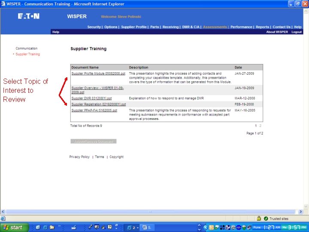
Task: Click the orange clock tray icon
Action: click(x=212, y=228)
